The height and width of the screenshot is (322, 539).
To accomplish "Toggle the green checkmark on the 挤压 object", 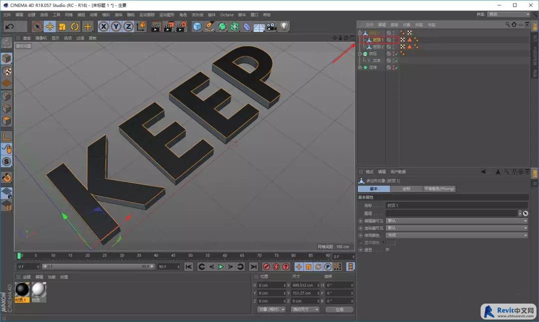I will [x=396, y=54].
